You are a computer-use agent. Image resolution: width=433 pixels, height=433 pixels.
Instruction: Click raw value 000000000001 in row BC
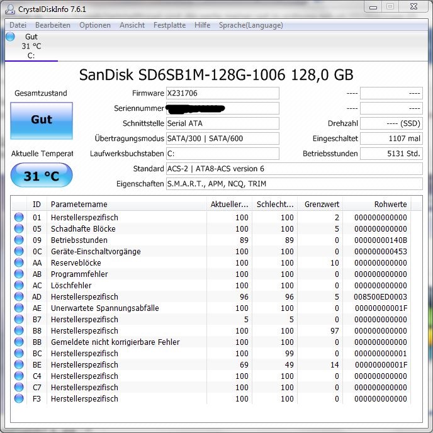pyautogui.click(x=381, y=353)
